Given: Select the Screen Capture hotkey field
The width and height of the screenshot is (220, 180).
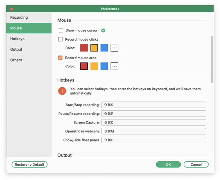Looking at the screenshot, I should pyautogui.click(x=153, y=122).
